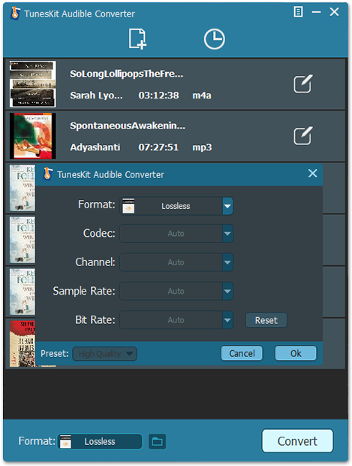Close the main TunesKit window
352x466 pixels.
334,12
